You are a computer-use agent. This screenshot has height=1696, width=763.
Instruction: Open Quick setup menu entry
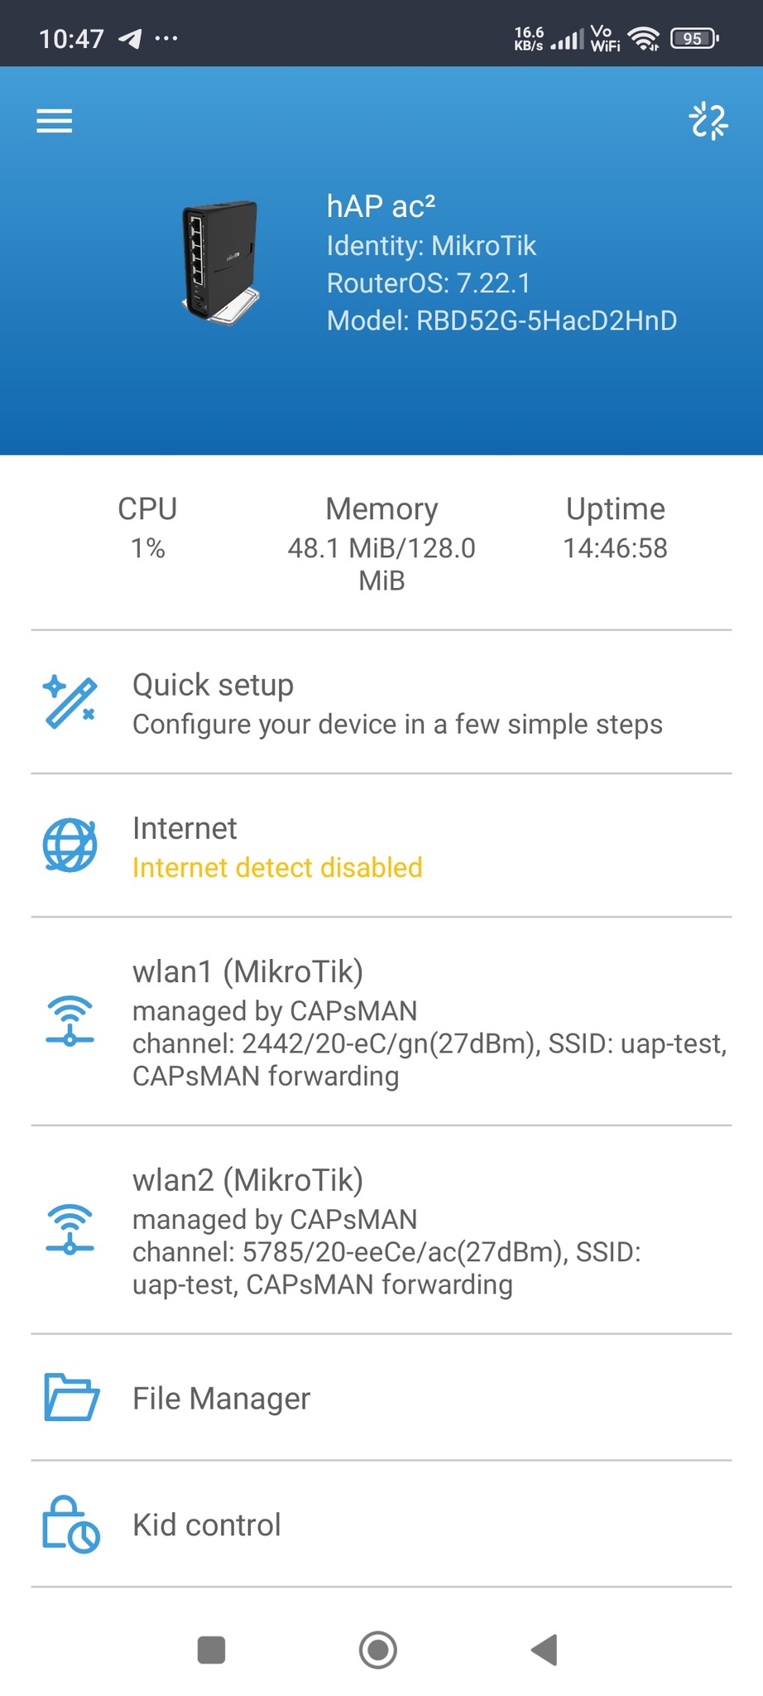pos(397,704)
